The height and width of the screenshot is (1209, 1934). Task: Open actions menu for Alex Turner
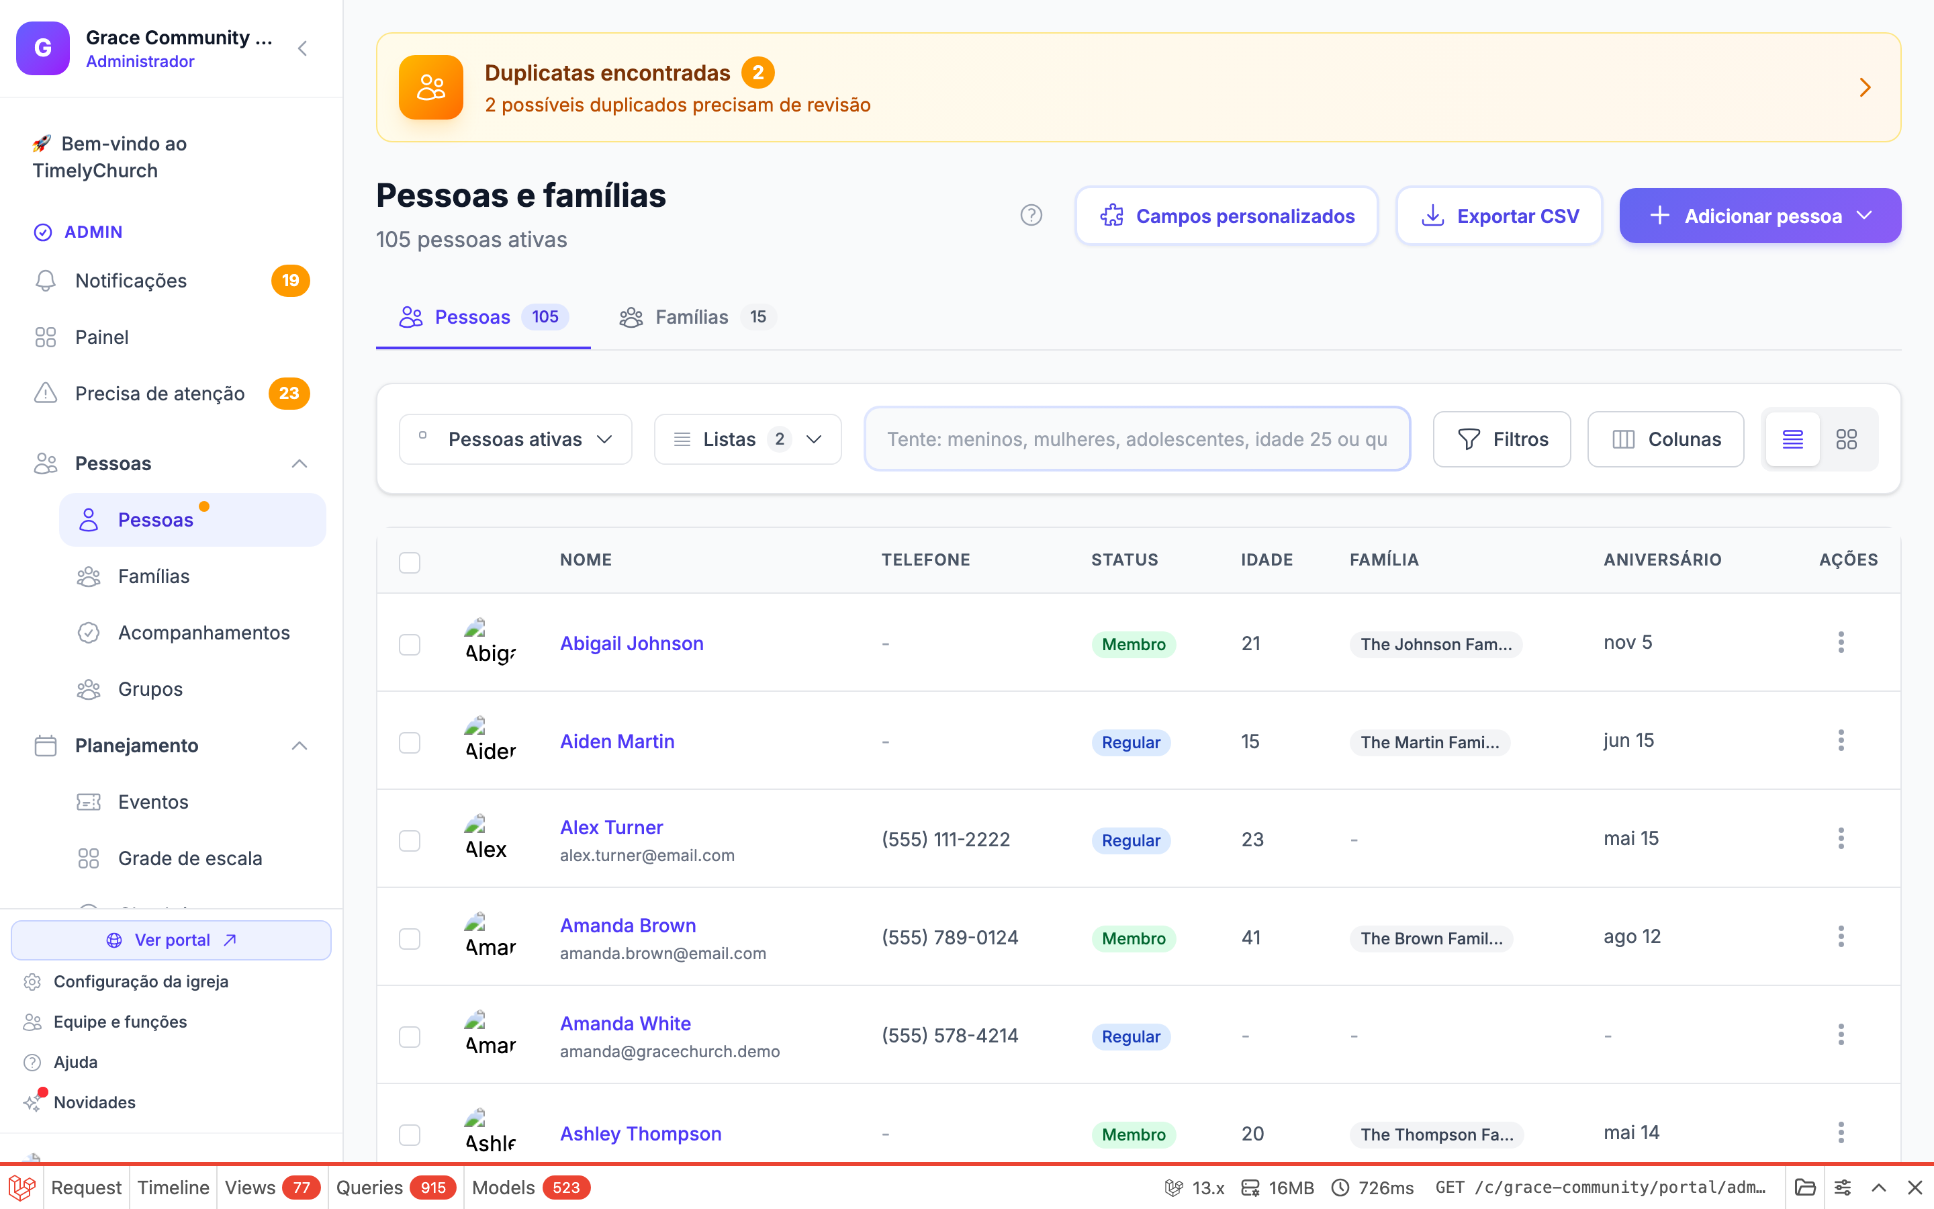[1841, 839]
